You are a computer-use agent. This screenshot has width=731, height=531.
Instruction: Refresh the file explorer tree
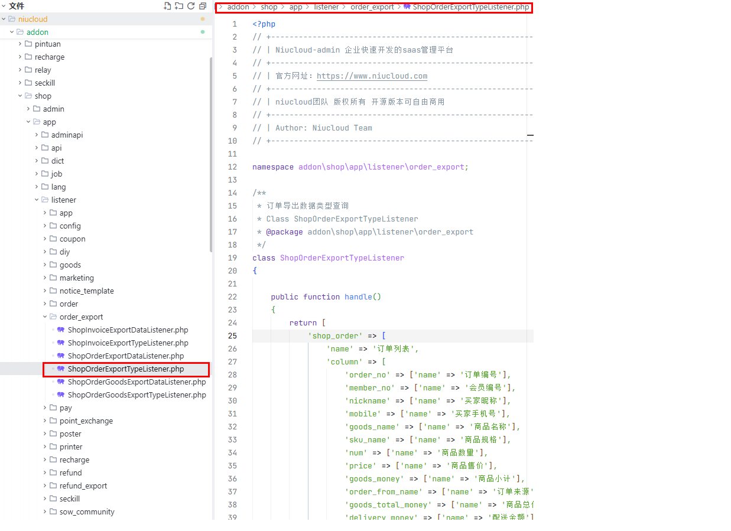click(x=191, y=6)
